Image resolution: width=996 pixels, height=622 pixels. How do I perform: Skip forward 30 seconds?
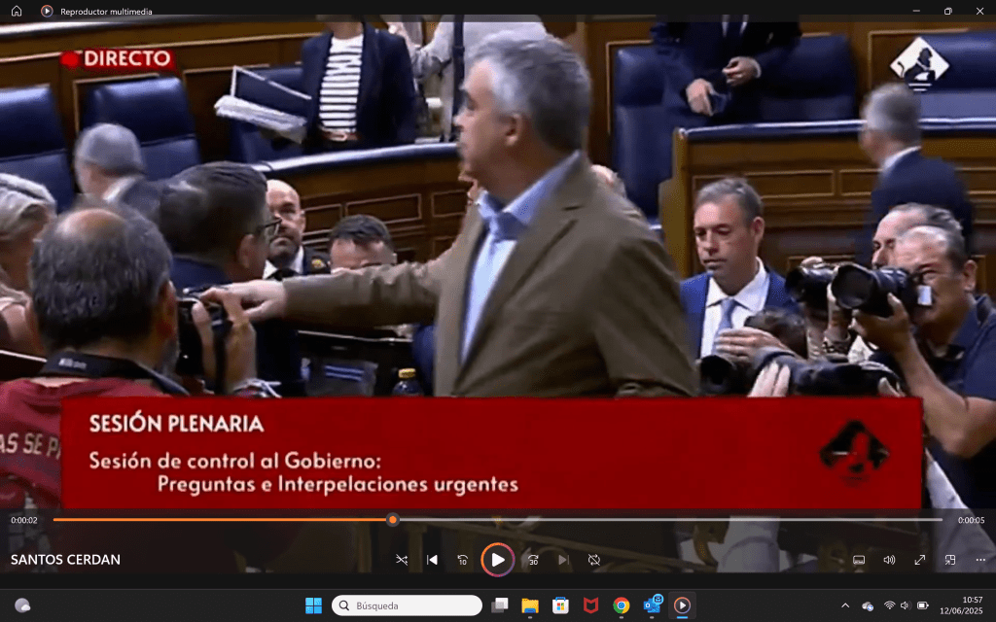[x=533, y=560]
